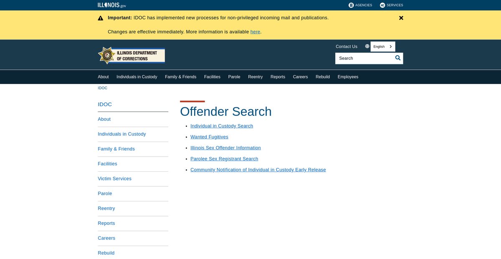Viewport: 501px width, 259px height.
Task: Click the warning triangle alert icon
Action: click(x=101, y=18)
